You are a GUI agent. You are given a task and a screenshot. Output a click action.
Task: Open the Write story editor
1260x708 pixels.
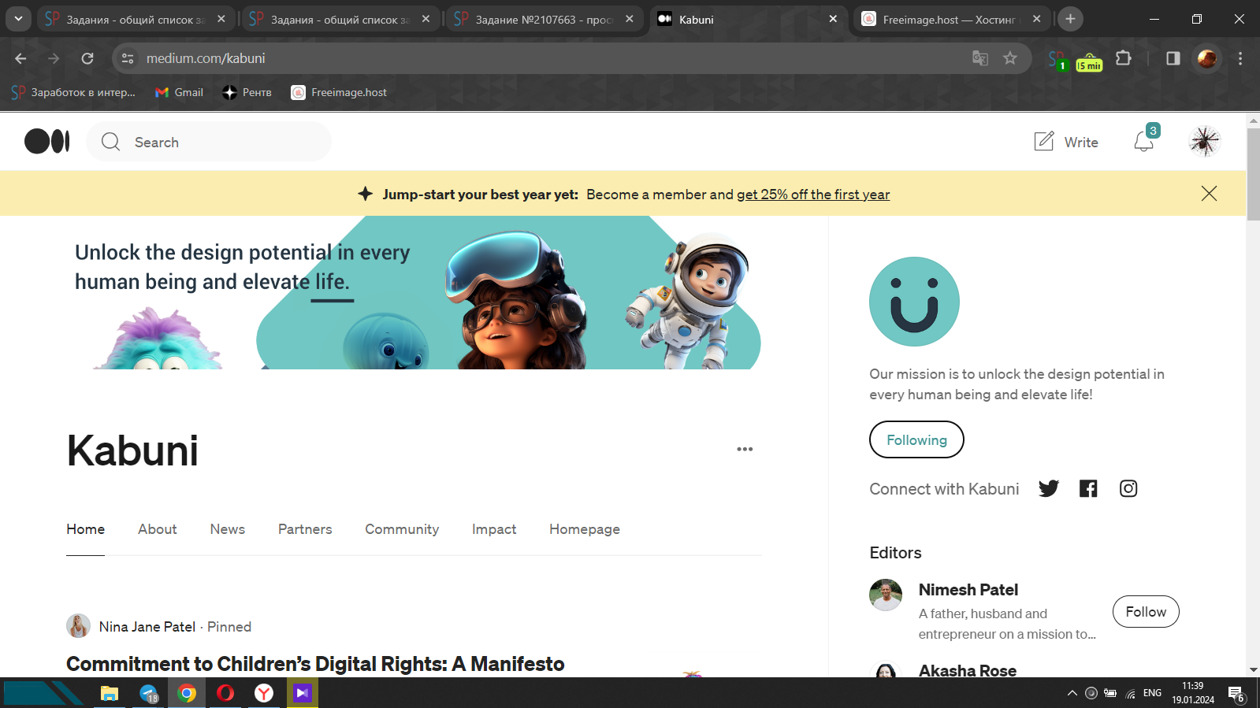(x=1066, y=142)
